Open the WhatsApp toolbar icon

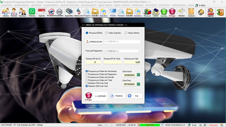point(32,12)
